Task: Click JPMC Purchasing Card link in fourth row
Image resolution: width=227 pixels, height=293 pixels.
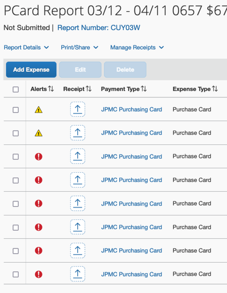Action: click(x=131, y=180)
